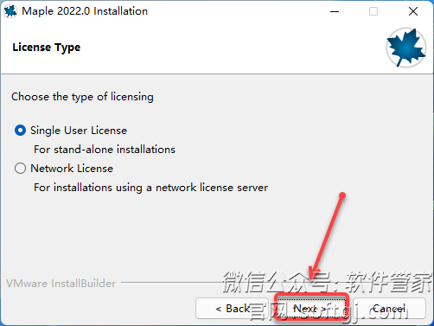Click the 'License Type' heading

[47, 48]
